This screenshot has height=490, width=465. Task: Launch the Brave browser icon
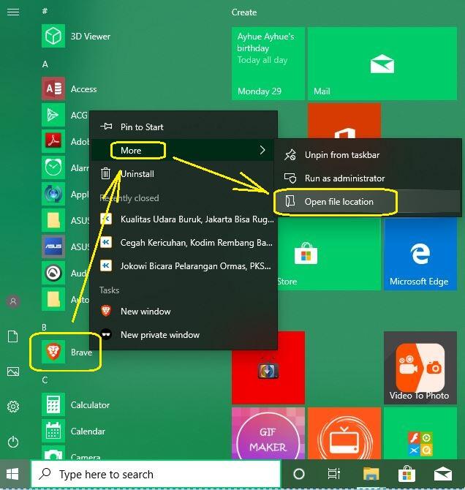53,352
